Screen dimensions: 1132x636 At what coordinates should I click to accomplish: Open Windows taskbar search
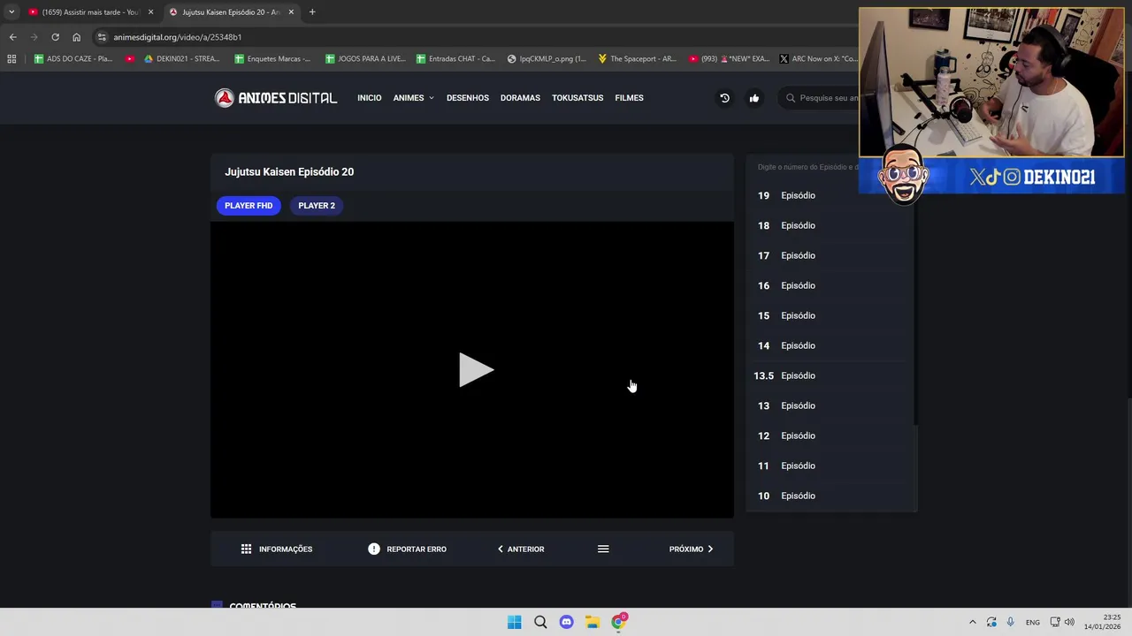(540, 622)
